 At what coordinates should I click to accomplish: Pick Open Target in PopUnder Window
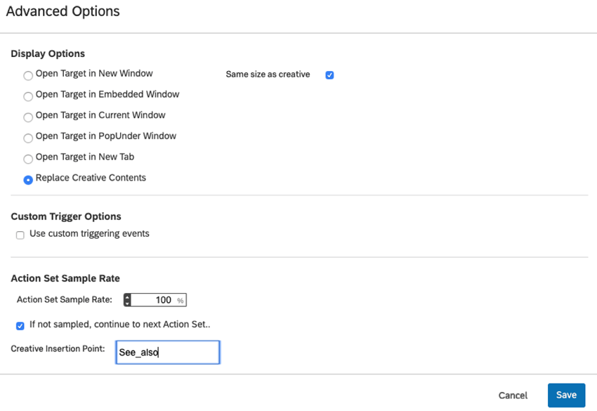tap(28, 138)
